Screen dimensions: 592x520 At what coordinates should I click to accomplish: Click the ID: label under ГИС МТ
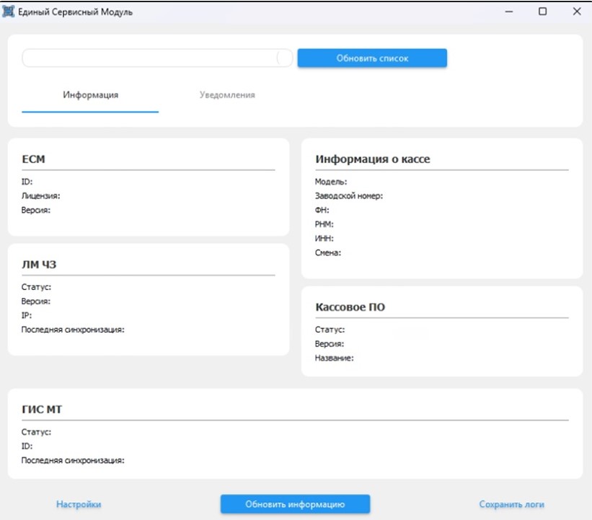[x=27, y=446]
